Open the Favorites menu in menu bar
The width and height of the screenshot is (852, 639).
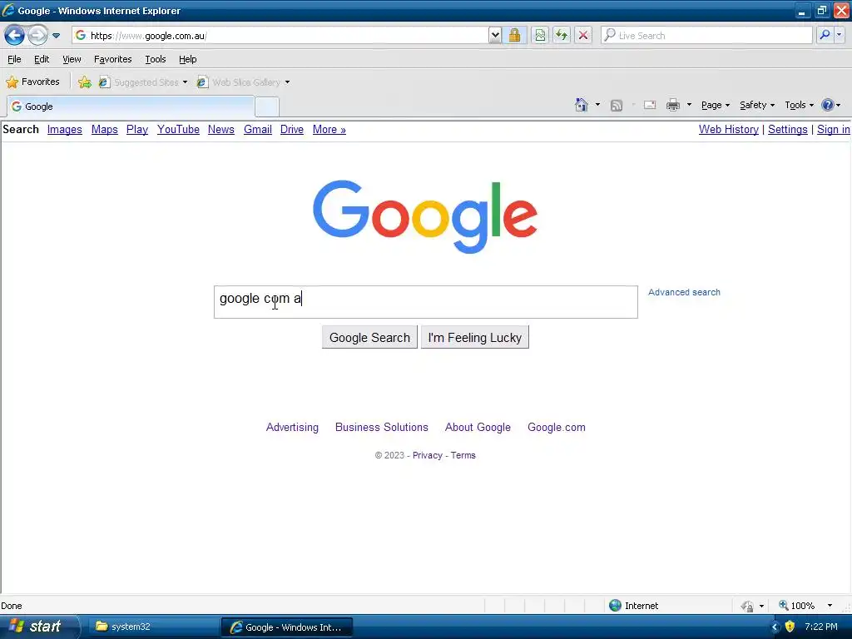tap(112, 59)
